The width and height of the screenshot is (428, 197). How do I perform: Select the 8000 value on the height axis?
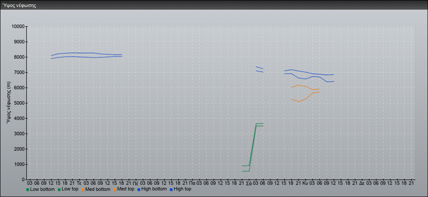(x=19, y=57)
